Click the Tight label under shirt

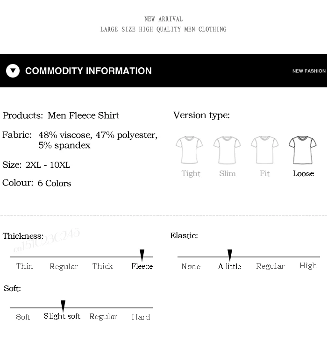pos(191,174)
